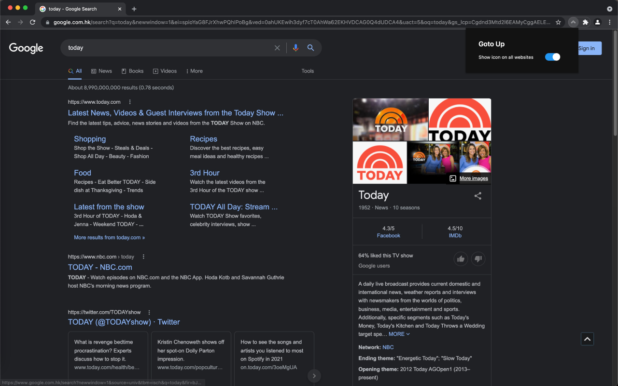Reload the page
Screen dimensions: 618x386
tap(32, 22)
